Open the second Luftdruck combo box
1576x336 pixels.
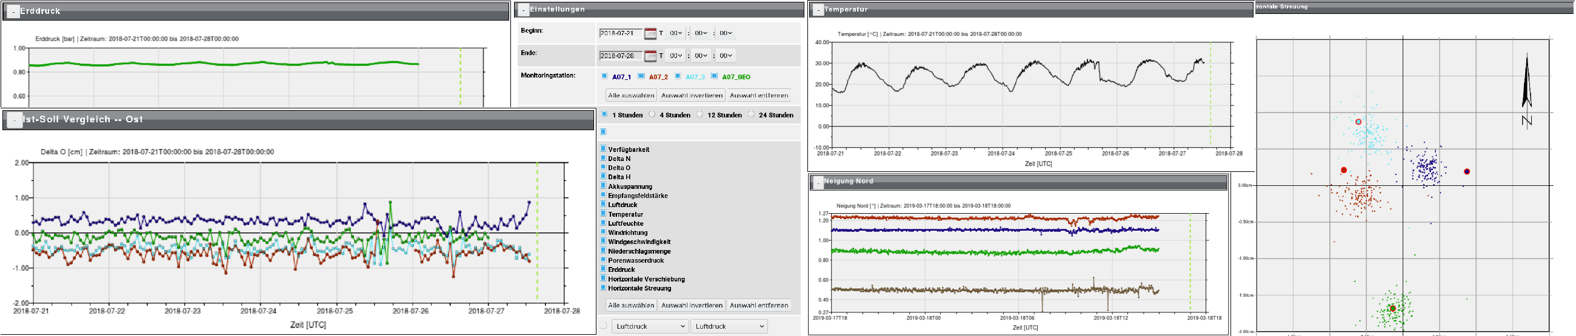tap(729, 326)
